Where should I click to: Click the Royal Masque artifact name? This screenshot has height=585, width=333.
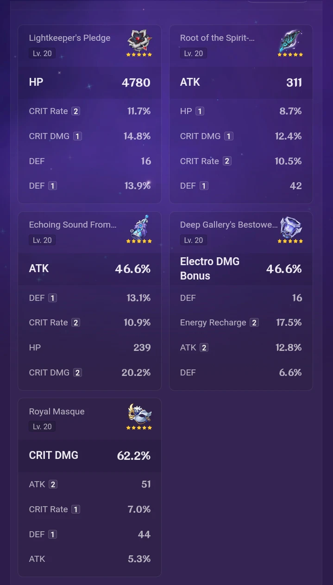coord(57,412)
